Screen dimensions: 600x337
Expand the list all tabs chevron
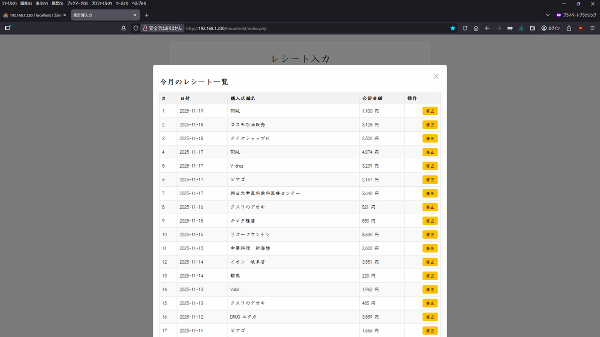pyautogui.click(x=547, y=15)
